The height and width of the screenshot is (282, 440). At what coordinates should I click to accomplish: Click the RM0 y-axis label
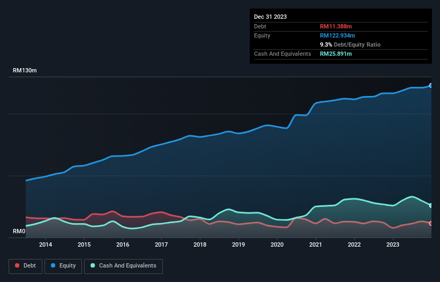[x=19, y=232]
